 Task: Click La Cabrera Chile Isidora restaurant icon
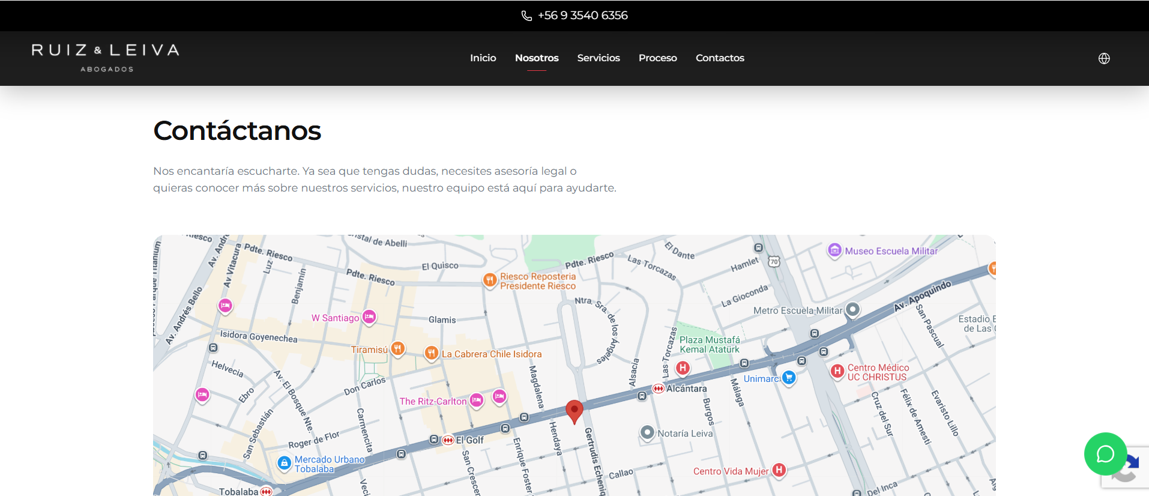431,353
